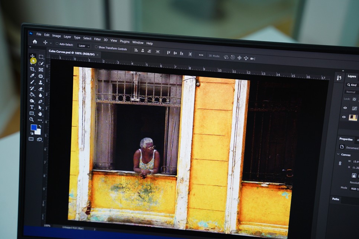Go to the Home screen
Screen dimensions: 359x239
35,42
